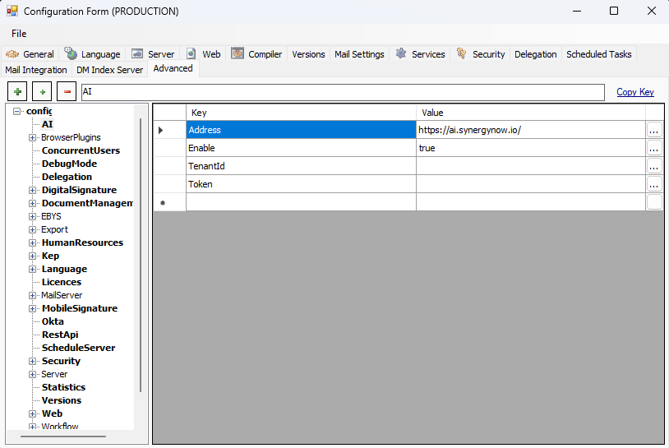669x448 pixels.
Task: Click the ellipsis button for Token row
Action: click(x=653, y=184)
